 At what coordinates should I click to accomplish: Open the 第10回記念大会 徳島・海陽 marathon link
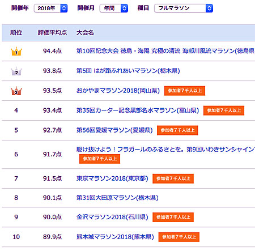tap(165, 51)
